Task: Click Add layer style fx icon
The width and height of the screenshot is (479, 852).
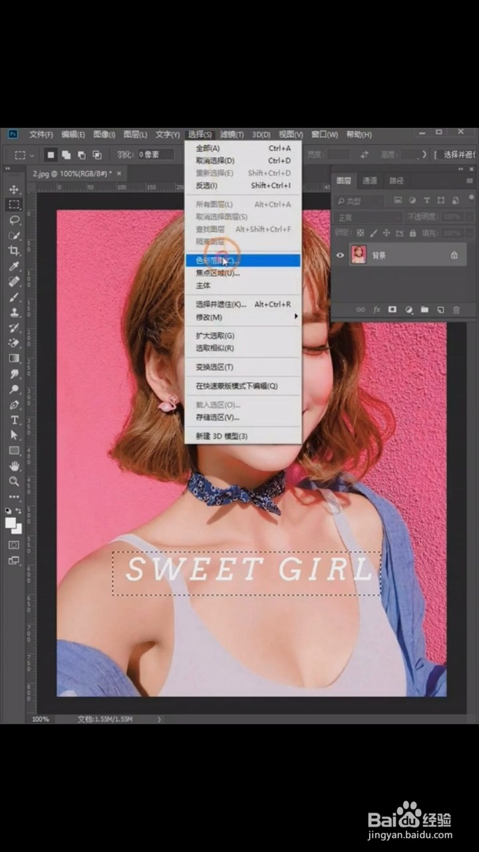Action: pos(377,310)
